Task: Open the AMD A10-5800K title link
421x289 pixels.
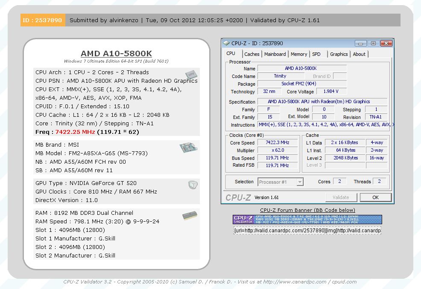Action: (116, 53)
